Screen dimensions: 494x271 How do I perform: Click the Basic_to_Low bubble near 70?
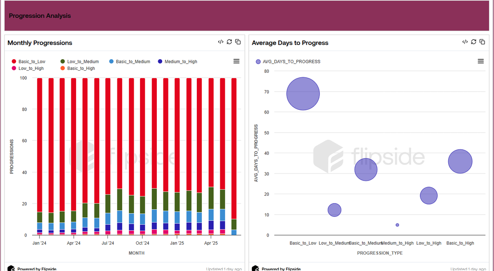(x=303, y=94)
